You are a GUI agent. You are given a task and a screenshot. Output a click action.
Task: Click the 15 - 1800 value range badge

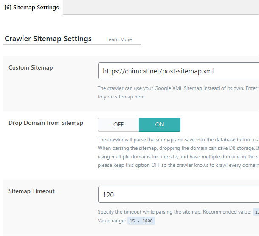(141, 221)
